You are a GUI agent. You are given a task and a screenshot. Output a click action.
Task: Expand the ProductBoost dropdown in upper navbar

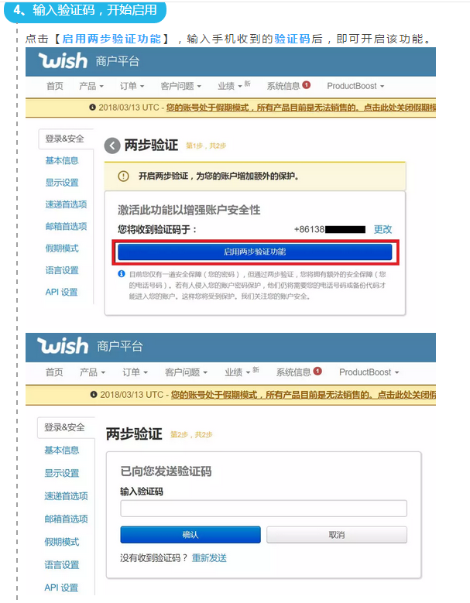pyautogui.click(x=355, y=86)
